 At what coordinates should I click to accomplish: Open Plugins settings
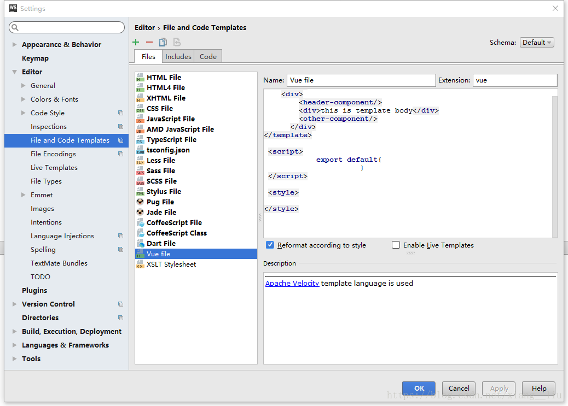34,290
